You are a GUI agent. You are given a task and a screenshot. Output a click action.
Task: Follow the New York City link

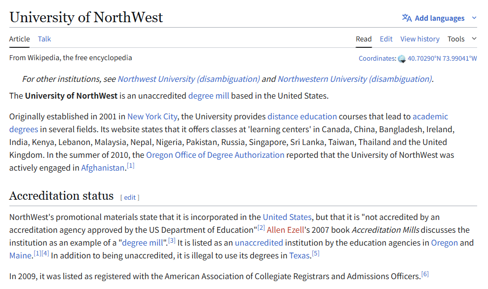[x=152, y=116]
